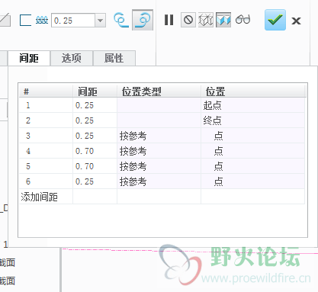Image resolution: width=318 pixels, height=292 pixels.
Task: Open the 选项 tab
Action: click(72, 58)
